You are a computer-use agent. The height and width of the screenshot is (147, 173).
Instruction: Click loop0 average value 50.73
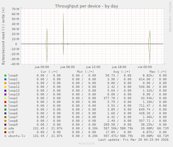pyautogui.click(x=110, y=76)
